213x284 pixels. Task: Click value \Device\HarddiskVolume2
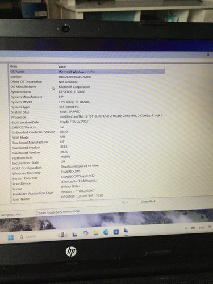click(79, 181)
